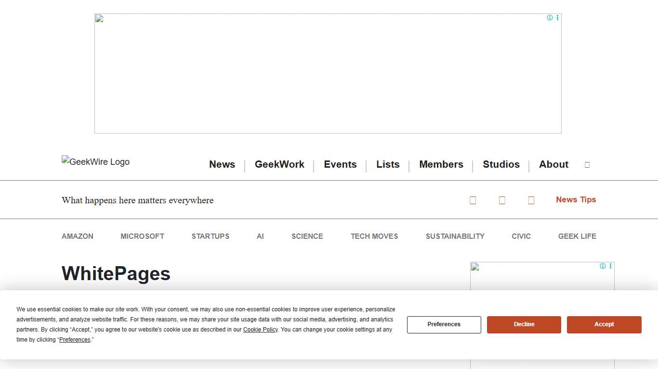Open the Cookie Policy link
658x369 pixels.
260,330
